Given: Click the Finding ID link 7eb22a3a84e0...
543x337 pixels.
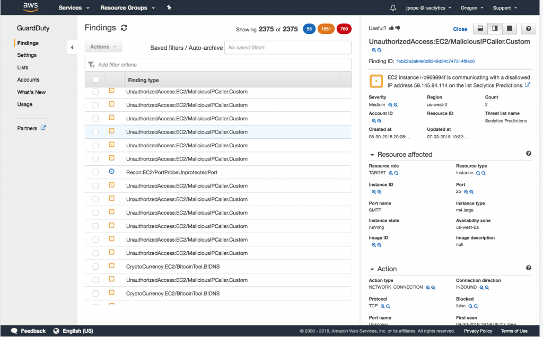Looking at the screenshot, I should pos(435,61).
